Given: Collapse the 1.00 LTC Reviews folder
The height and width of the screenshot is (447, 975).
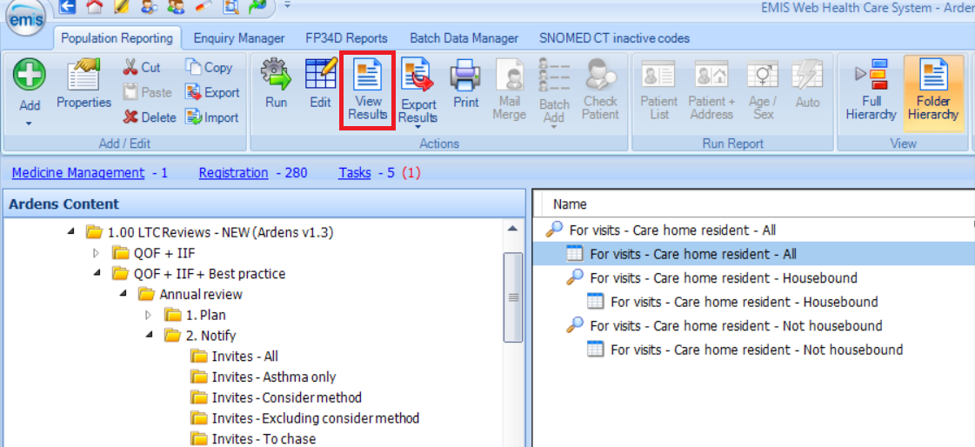Looking at the screenshot, I should [x=70, y=232].
